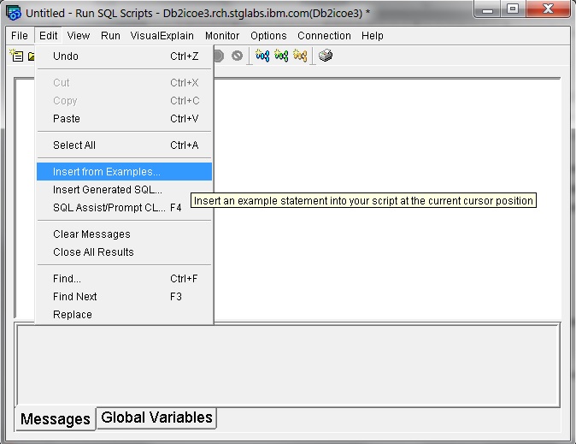Click the printer icon in the toolbar
The image size is (576, 444).
point(326,56)
